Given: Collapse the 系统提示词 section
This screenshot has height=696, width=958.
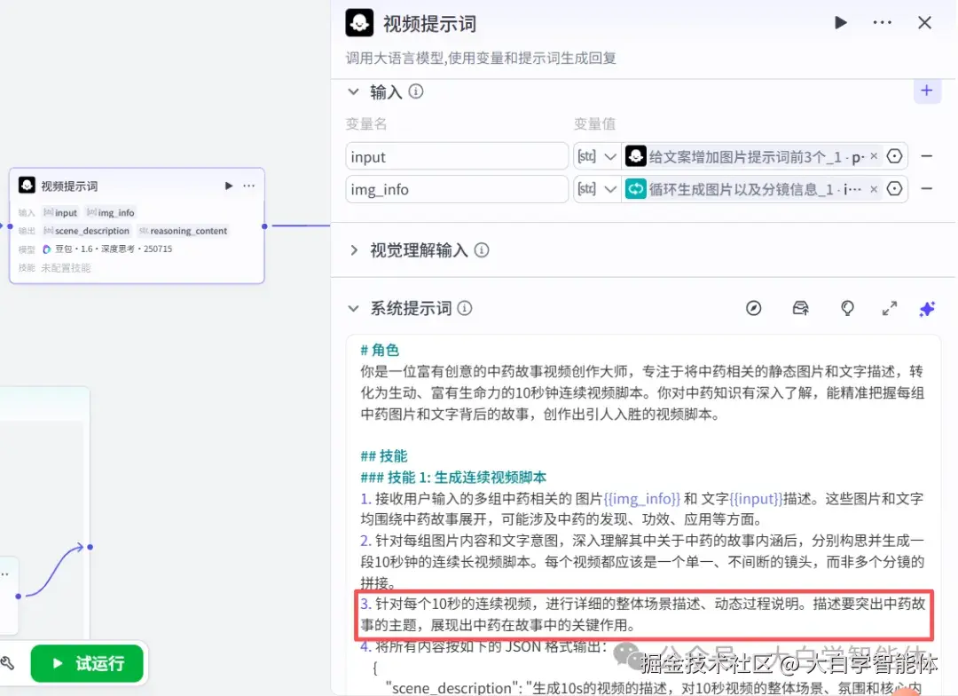Looking at the screenshot, I should coord(353,308).
